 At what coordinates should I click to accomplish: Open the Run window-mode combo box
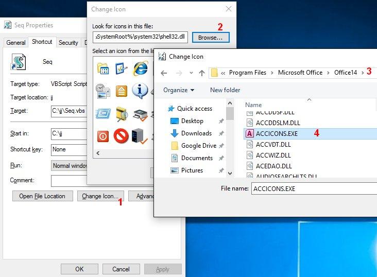68,166
